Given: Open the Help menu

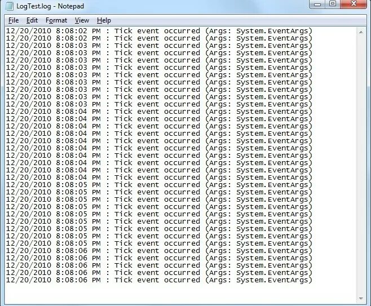Looking at the screenshot, I should click(104, 20).
